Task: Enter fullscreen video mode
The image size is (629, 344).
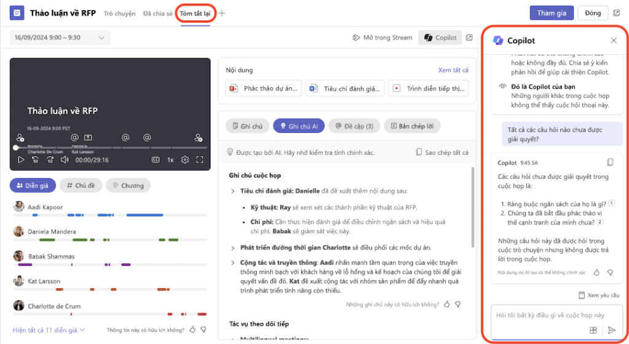Action: tap(200, 160)
